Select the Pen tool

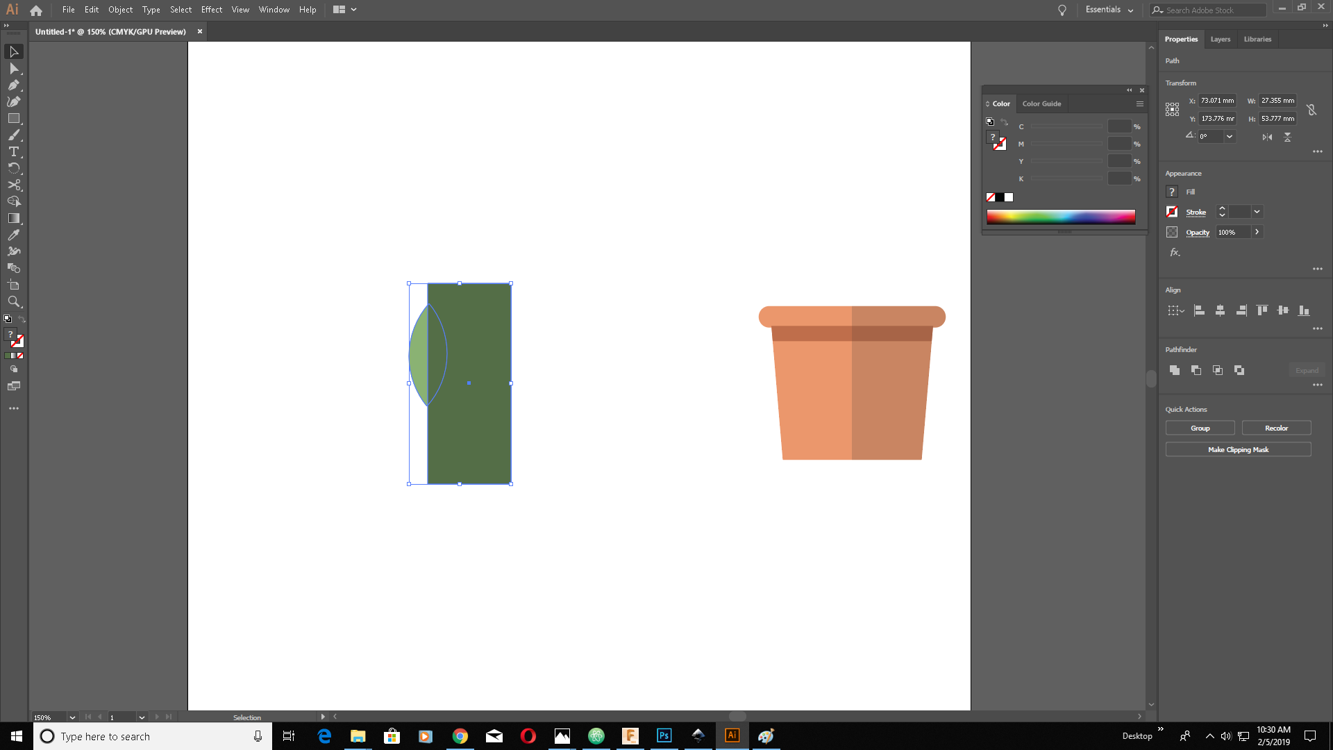tap(13, 85)
